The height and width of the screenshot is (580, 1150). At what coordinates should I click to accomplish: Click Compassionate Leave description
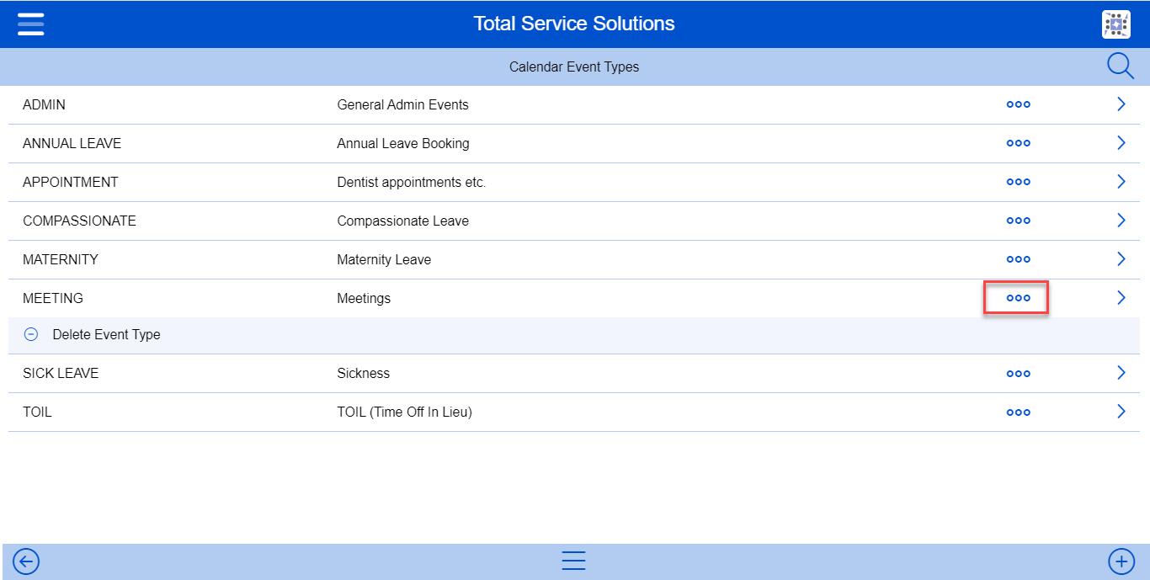pyautogui.click(x=402, y=221)
